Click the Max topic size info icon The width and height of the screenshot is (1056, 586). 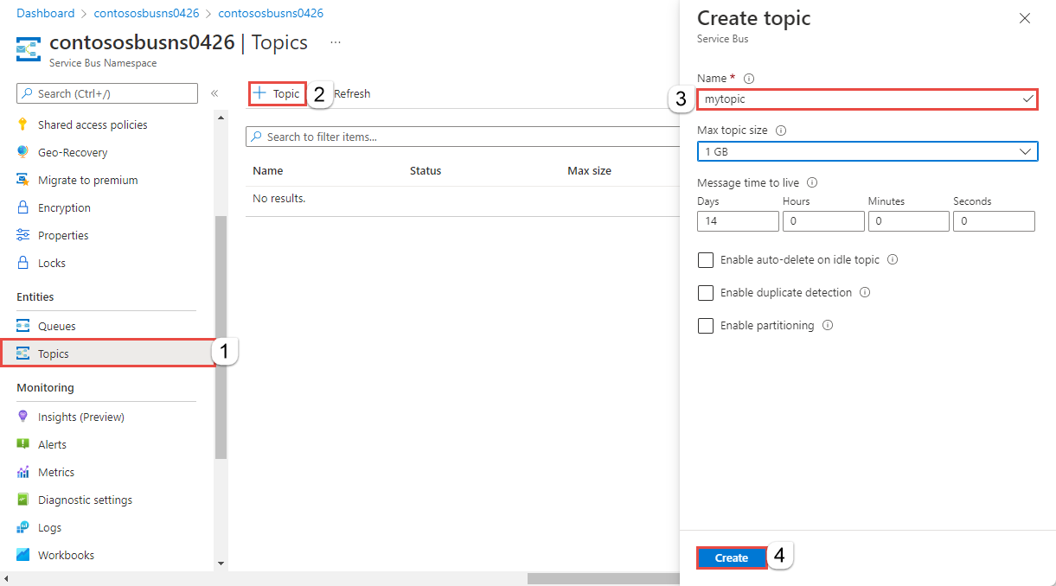781,131
